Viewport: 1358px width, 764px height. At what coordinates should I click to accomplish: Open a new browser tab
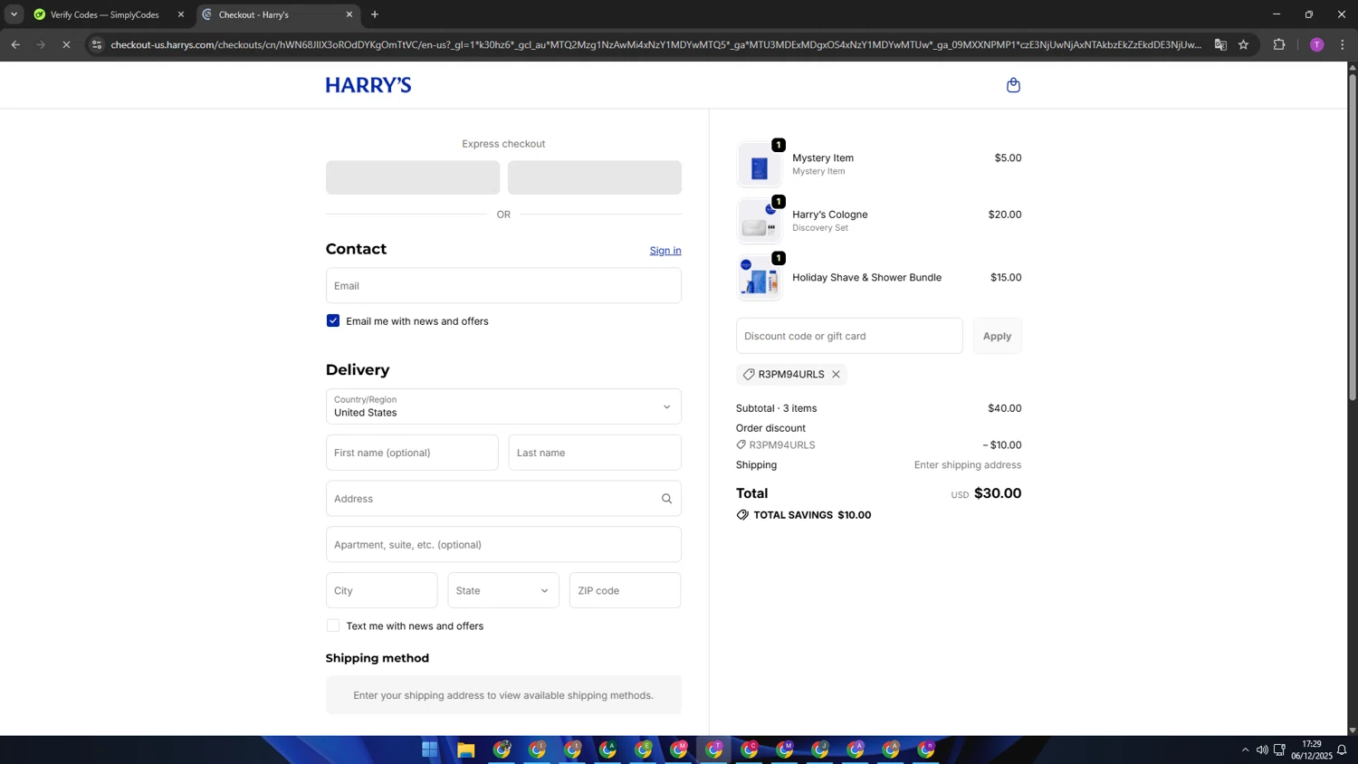(x=375, y=14)
